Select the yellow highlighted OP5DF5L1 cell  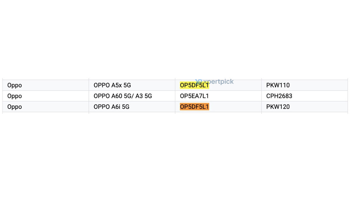click(218, 85)
